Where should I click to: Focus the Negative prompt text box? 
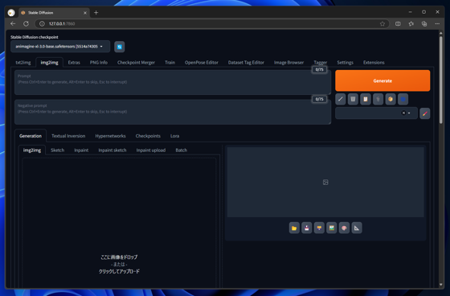pyautogui.click(x=173, y=112)
